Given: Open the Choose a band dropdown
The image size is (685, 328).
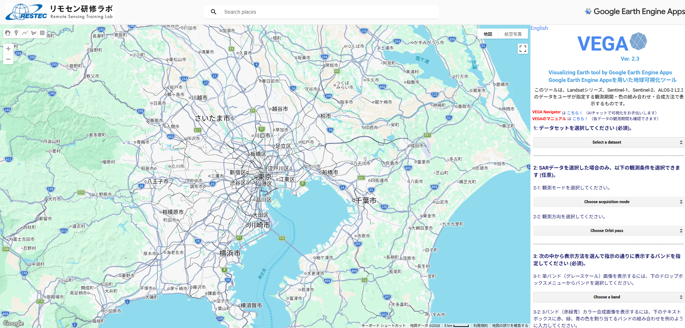Looking at the screenshot, I should click(608, 297).
